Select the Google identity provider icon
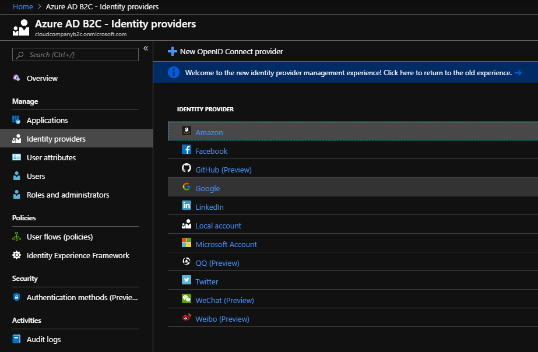 coord(186,188)
